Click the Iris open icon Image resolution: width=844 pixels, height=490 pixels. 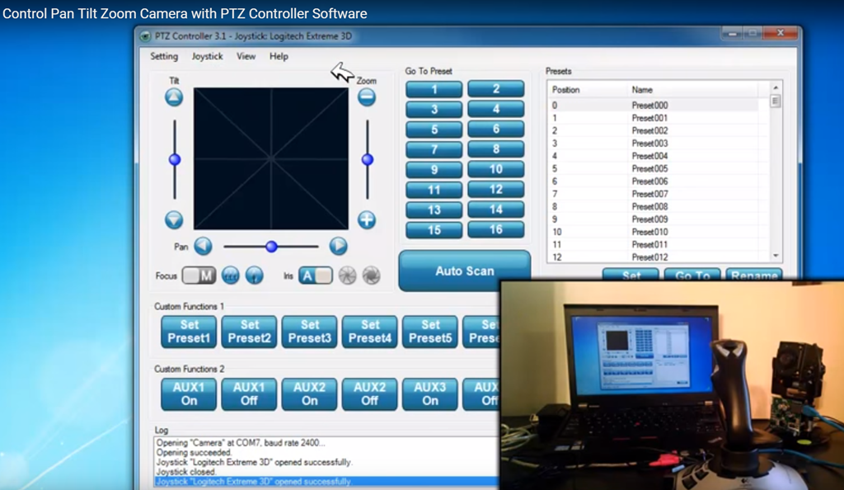pyautogui.click(x=372, y=276)
